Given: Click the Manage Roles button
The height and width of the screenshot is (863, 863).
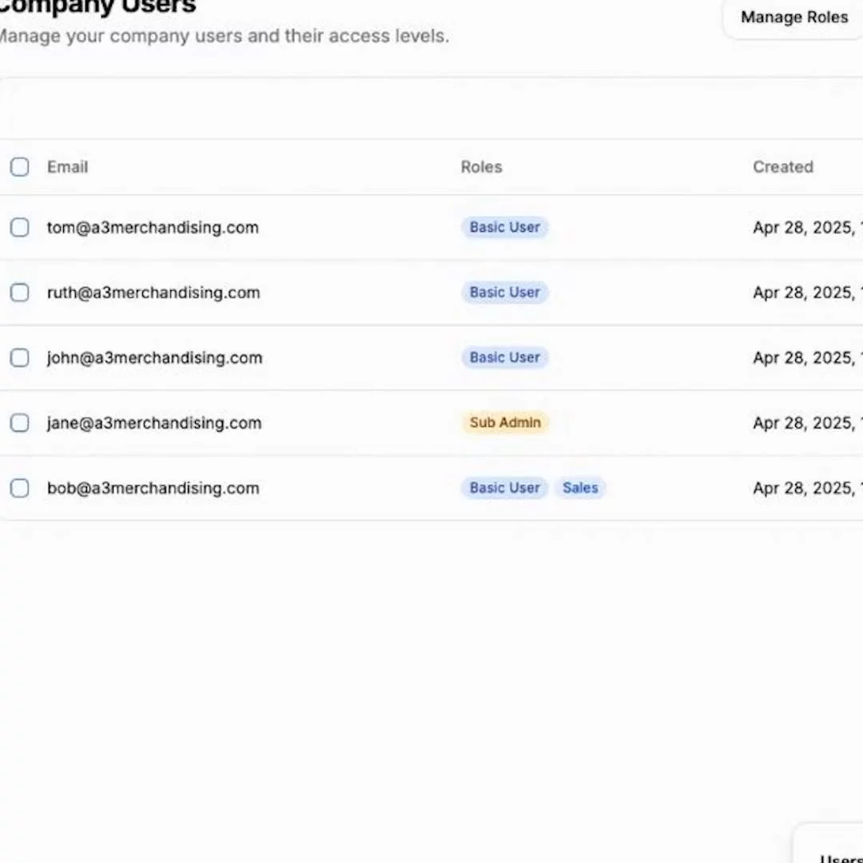Looking at the screenshot, I should point(793,18).
